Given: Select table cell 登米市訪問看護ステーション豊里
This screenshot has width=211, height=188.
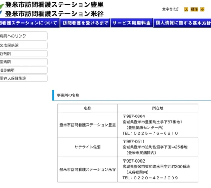Looking at the screenshot, I should tap(88, 125).
